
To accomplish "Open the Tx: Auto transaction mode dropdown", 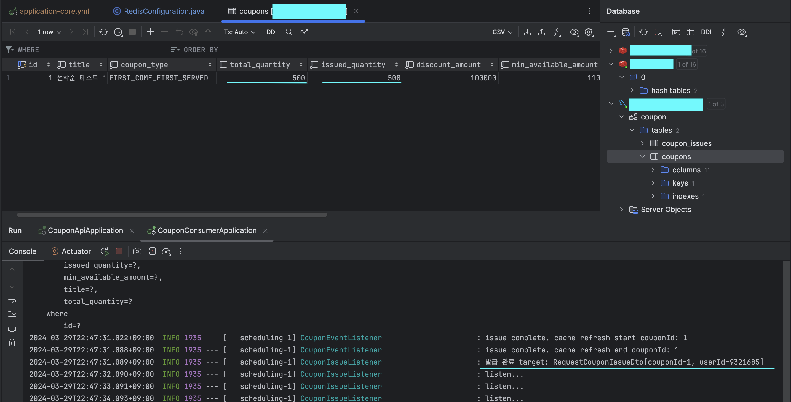I will [x=239, y=32].
